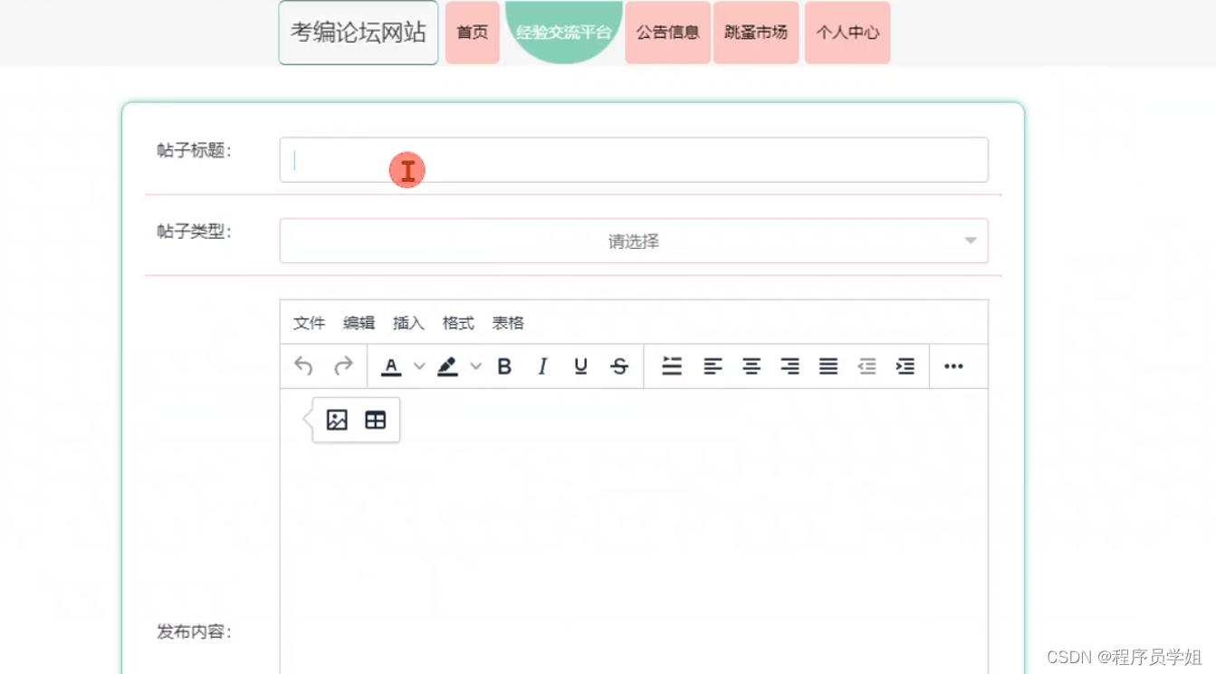Align text to the right
Image resolution: width=1216 pixels, height=674 pixels.
point(790,366)
